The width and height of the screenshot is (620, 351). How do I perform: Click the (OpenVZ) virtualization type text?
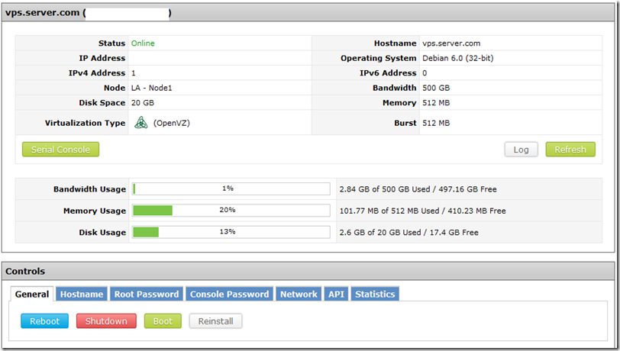point(172,123)
